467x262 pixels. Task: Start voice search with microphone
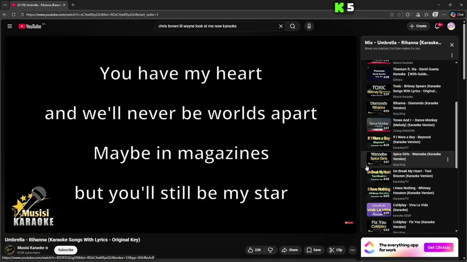point(309,26)
